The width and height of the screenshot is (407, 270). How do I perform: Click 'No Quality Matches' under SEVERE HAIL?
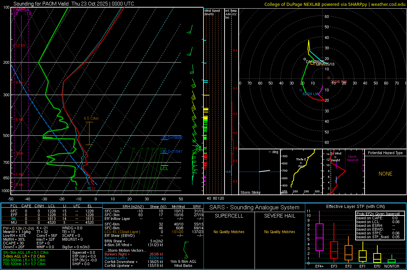(x=279, y=232)
